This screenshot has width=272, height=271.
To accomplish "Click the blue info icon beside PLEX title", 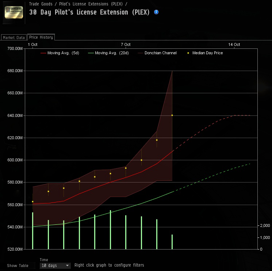I will (156, 12).
